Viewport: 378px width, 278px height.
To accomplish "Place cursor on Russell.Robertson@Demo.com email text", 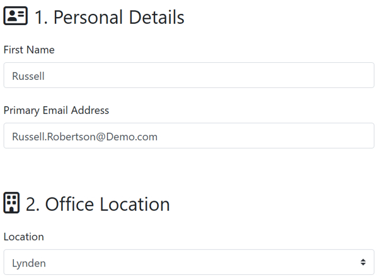I will pos(84,136).
